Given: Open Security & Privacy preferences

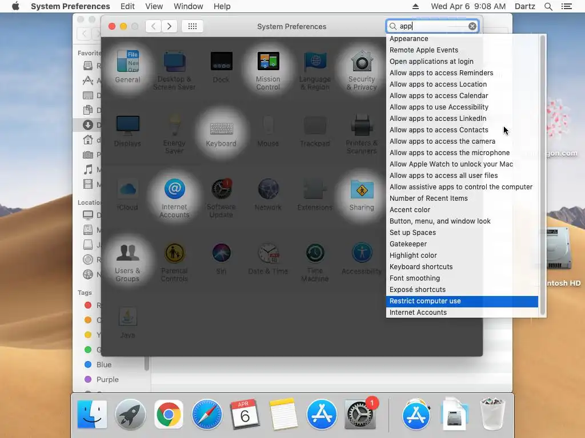Looking at the screenshot, I should point(362,70).
